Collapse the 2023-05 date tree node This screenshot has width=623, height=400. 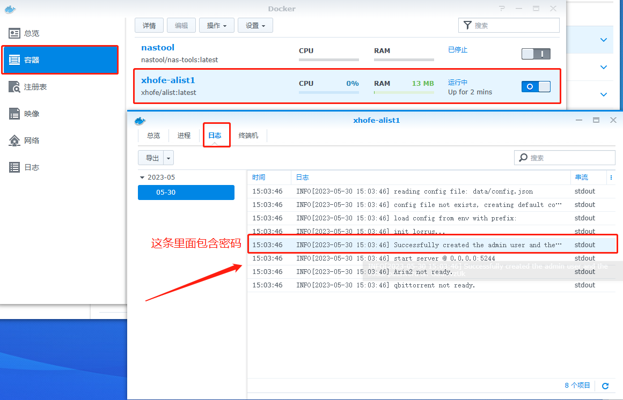(x=142, y=177)
